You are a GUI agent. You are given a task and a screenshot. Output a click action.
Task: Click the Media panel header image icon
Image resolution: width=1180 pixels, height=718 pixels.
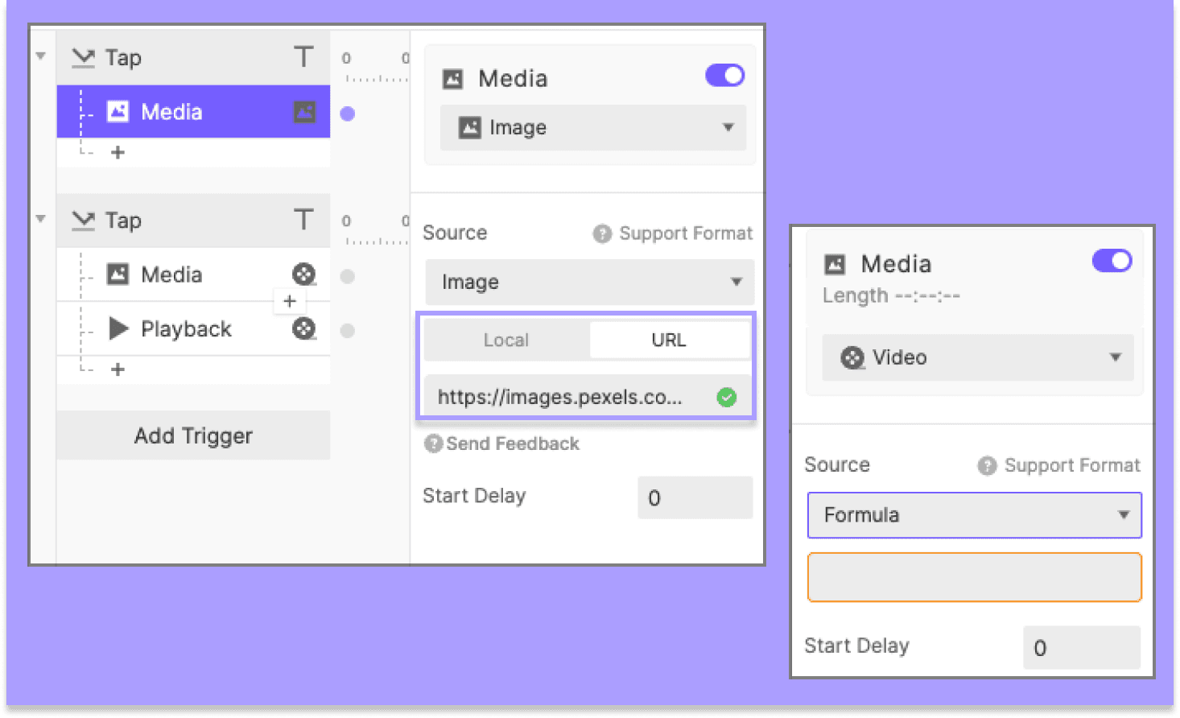452,77
